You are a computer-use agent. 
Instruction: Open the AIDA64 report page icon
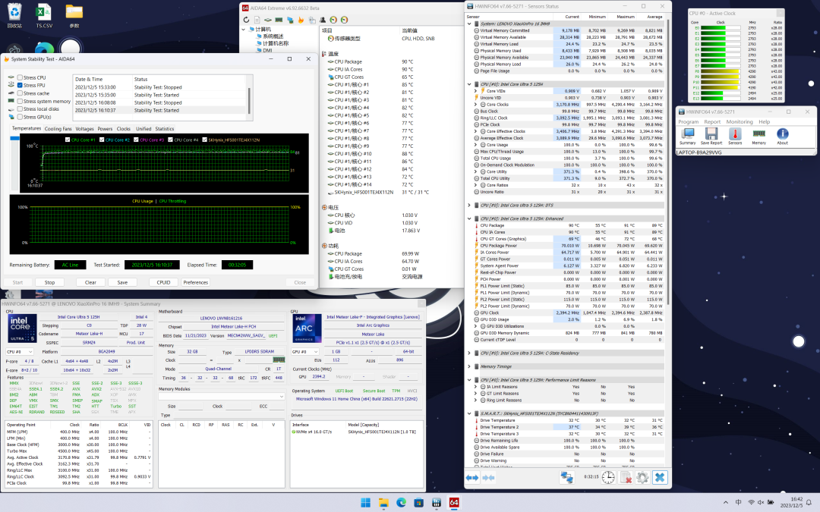(257, 20)
